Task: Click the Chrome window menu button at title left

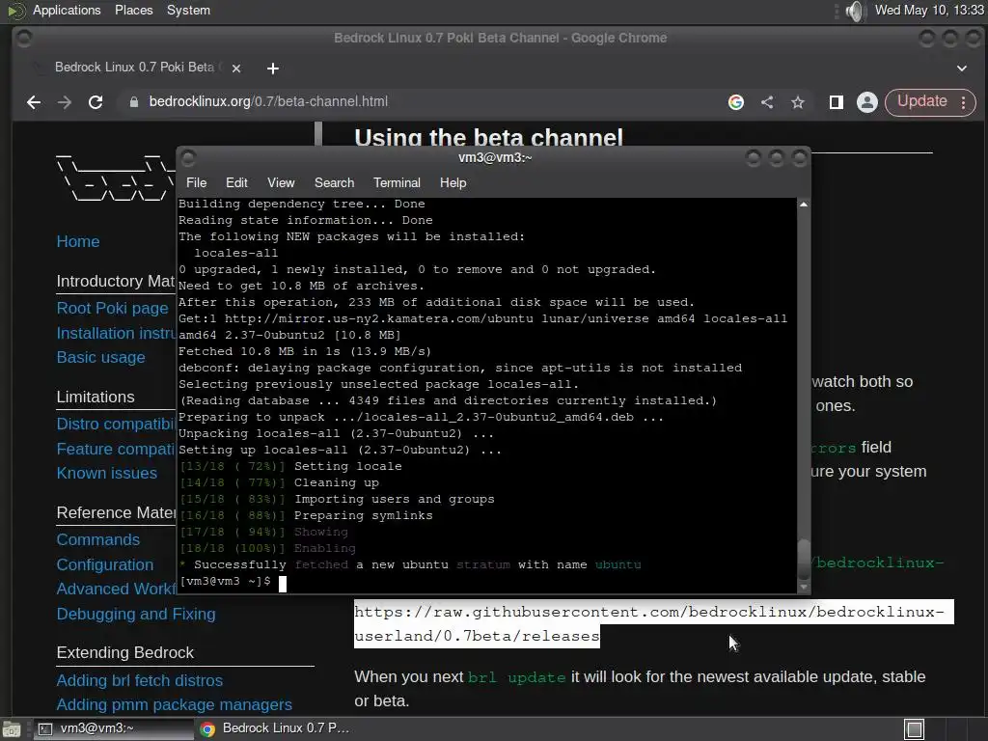Action: click(x=24, y=39)
